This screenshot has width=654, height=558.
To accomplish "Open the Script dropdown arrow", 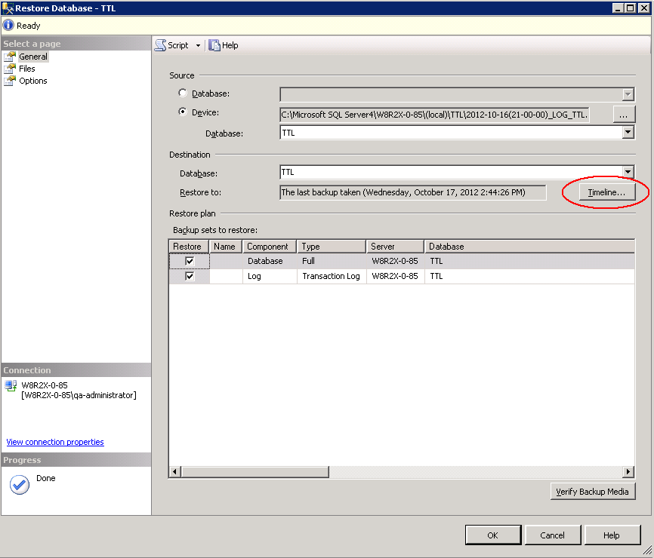I will point(198,45).
